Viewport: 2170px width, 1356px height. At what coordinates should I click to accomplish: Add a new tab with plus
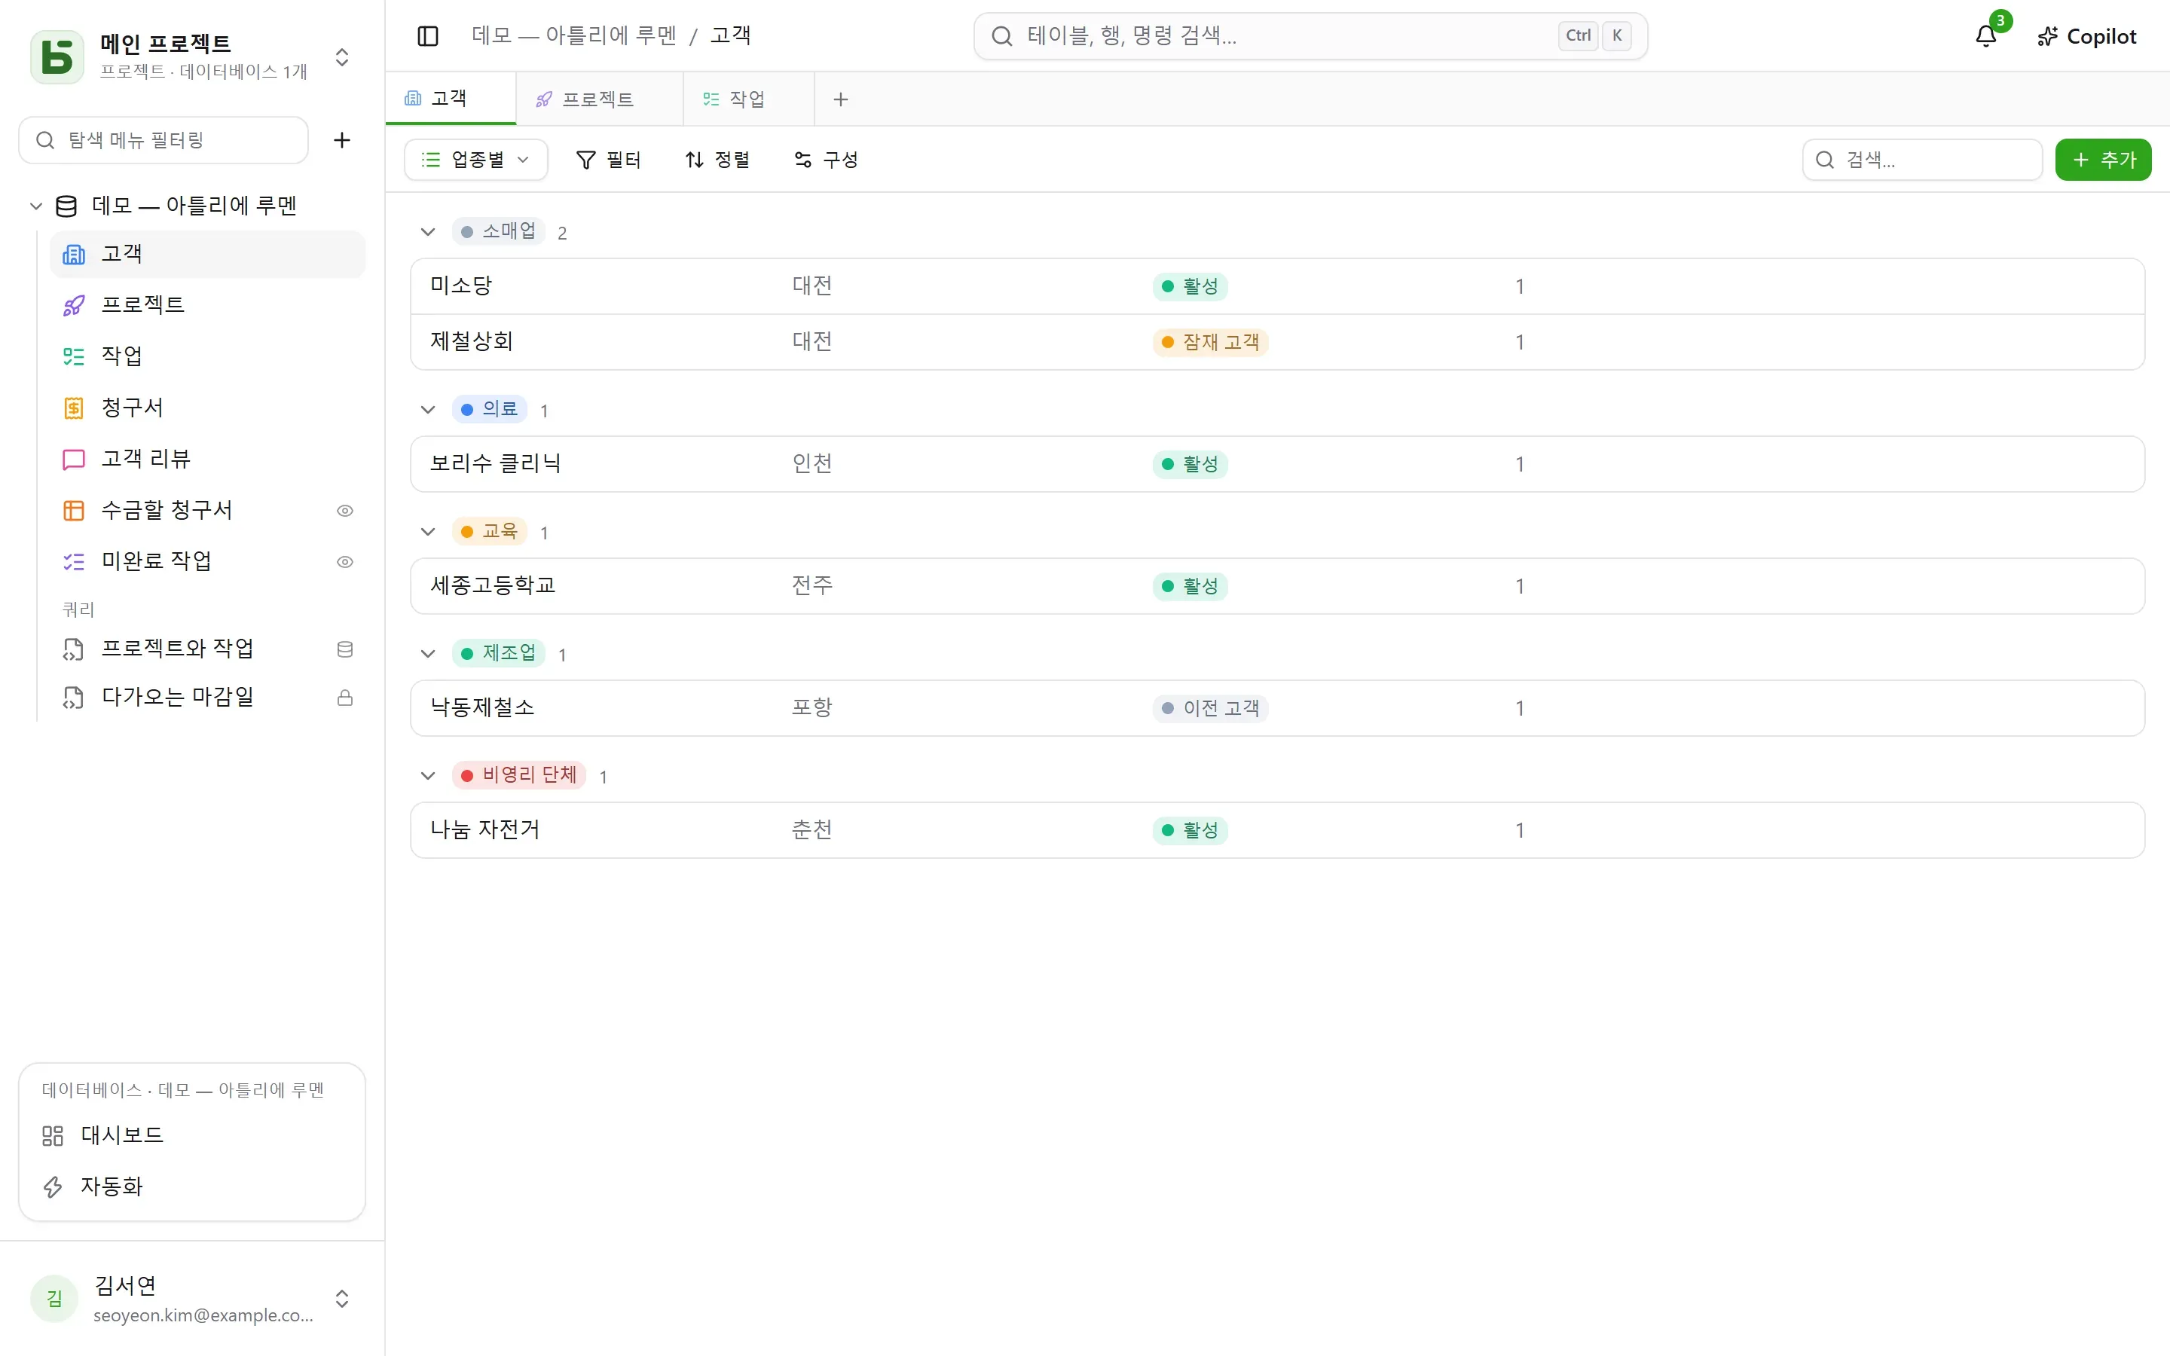pos(840,99)
